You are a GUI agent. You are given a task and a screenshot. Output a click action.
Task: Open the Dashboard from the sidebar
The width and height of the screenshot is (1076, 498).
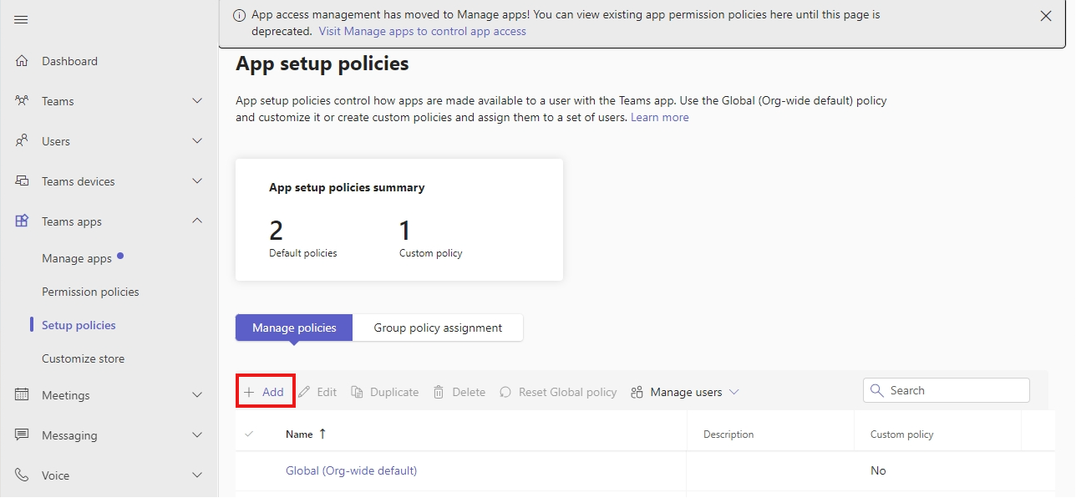[69, 60]
